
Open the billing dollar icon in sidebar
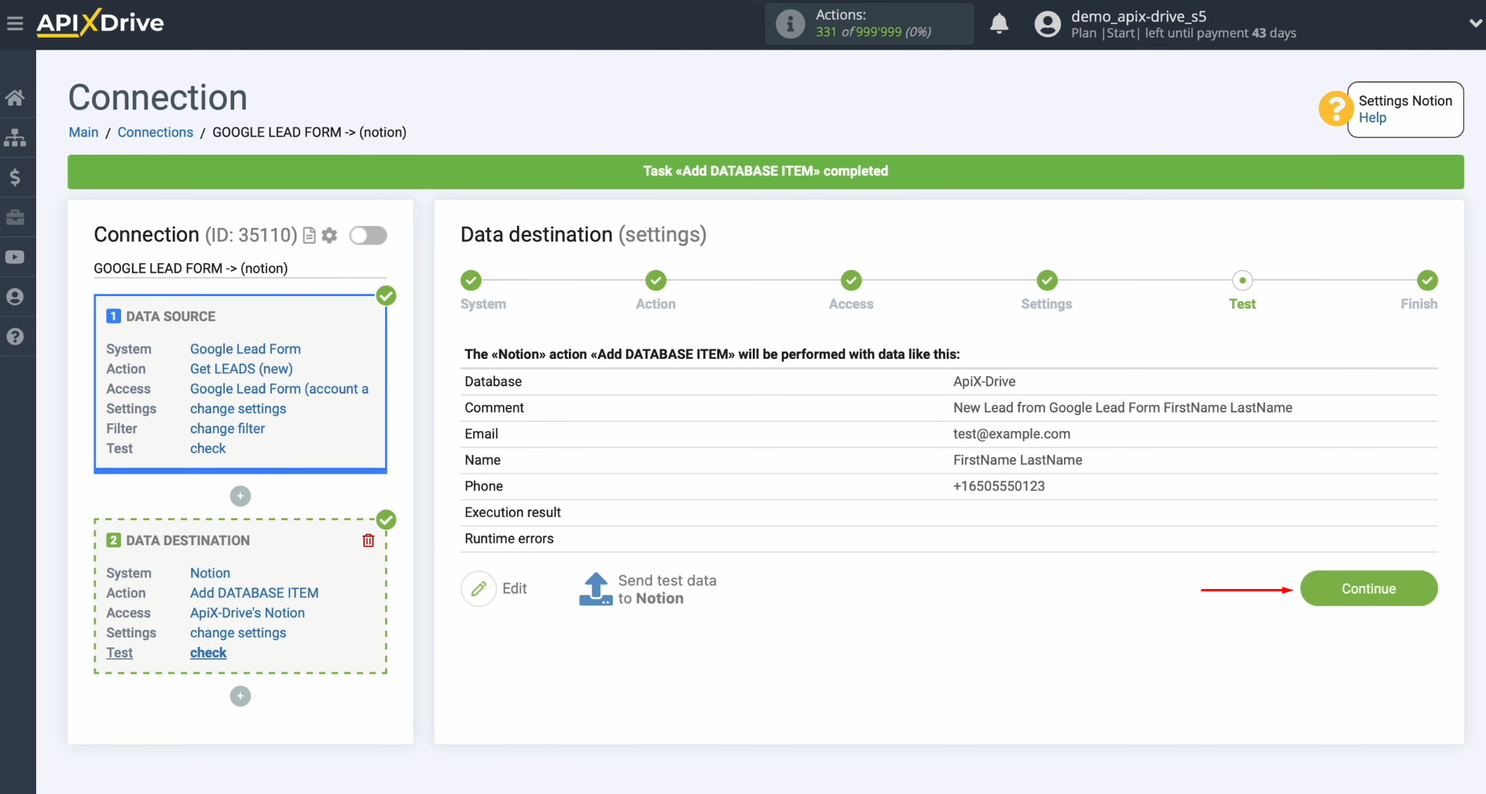(16, 177)
